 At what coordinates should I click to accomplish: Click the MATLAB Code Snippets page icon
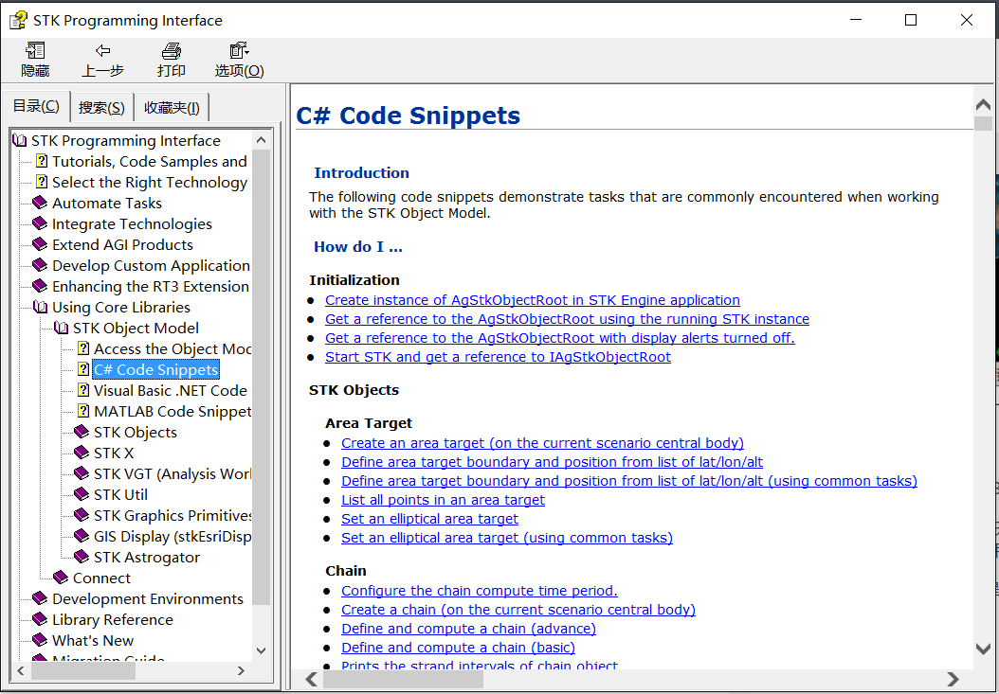[x=83, y=411]
